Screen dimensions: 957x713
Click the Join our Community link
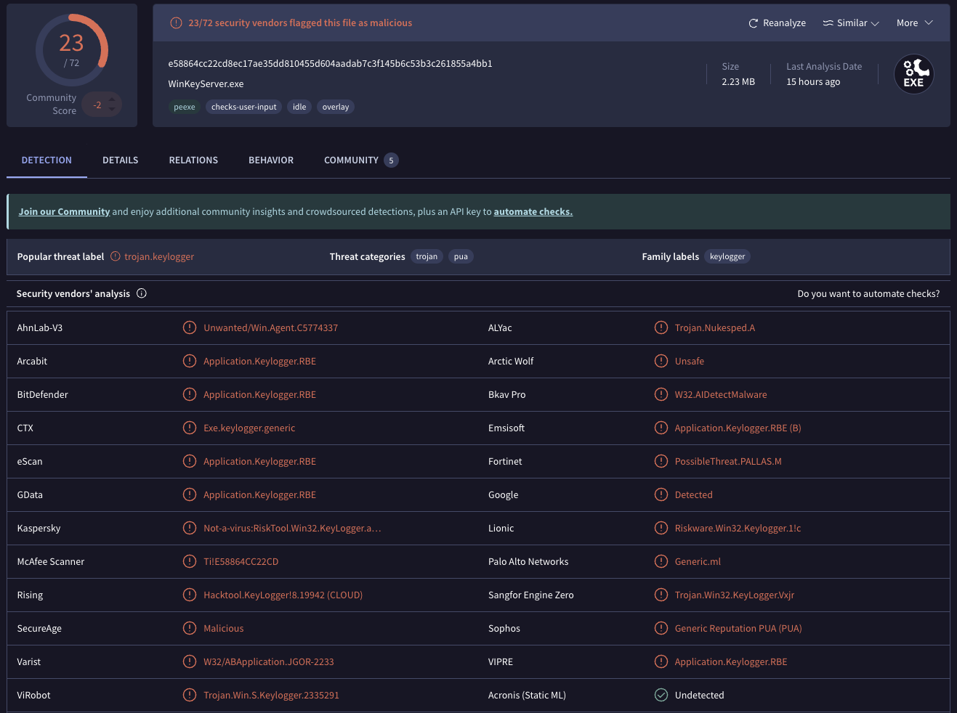pos(64,212)
